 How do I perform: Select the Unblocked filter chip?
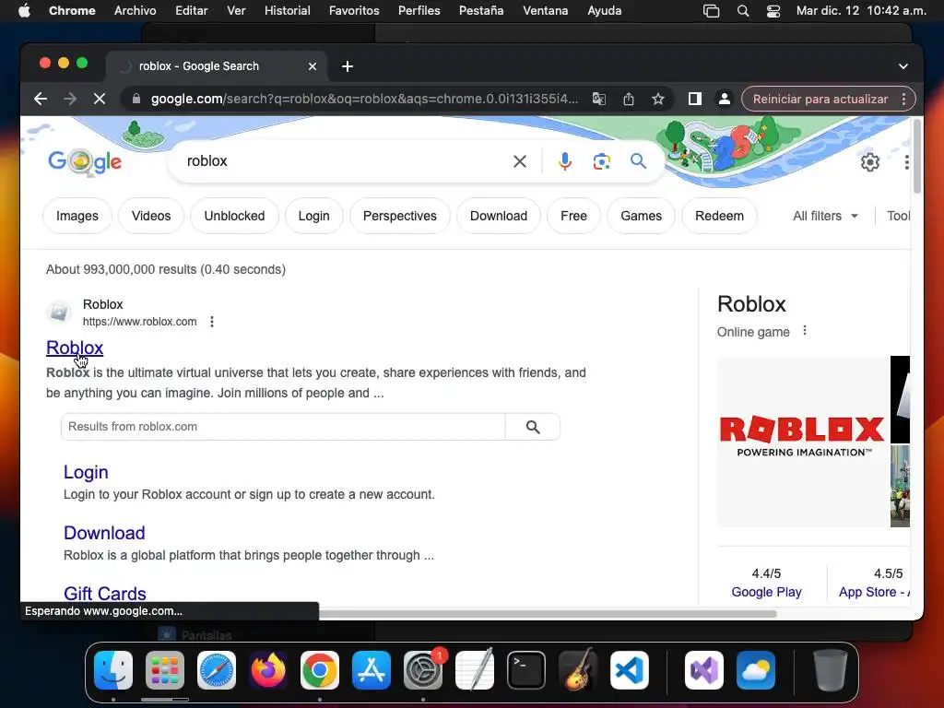tap(234, 216)
